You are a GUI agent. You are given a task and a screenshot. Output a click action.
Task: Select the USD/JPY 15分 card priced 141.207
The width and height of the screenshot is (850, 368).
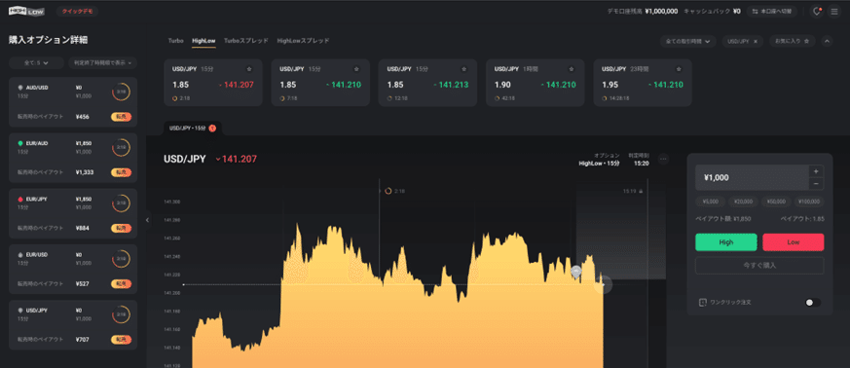click(213, 83)
